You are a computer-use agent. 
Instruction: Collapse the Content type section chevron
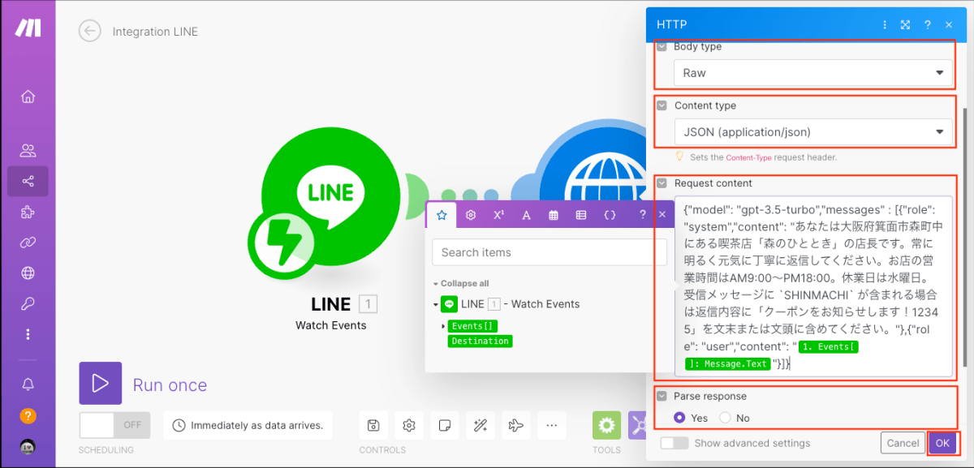point(662,105)
